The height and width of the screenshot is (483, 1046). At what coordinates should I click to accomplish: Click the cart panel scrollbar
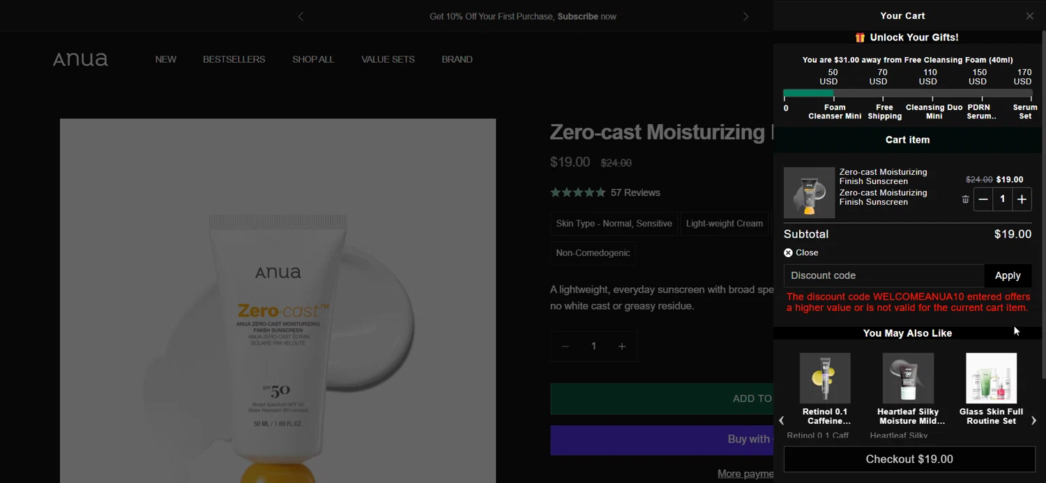(x=1043, y=204)
